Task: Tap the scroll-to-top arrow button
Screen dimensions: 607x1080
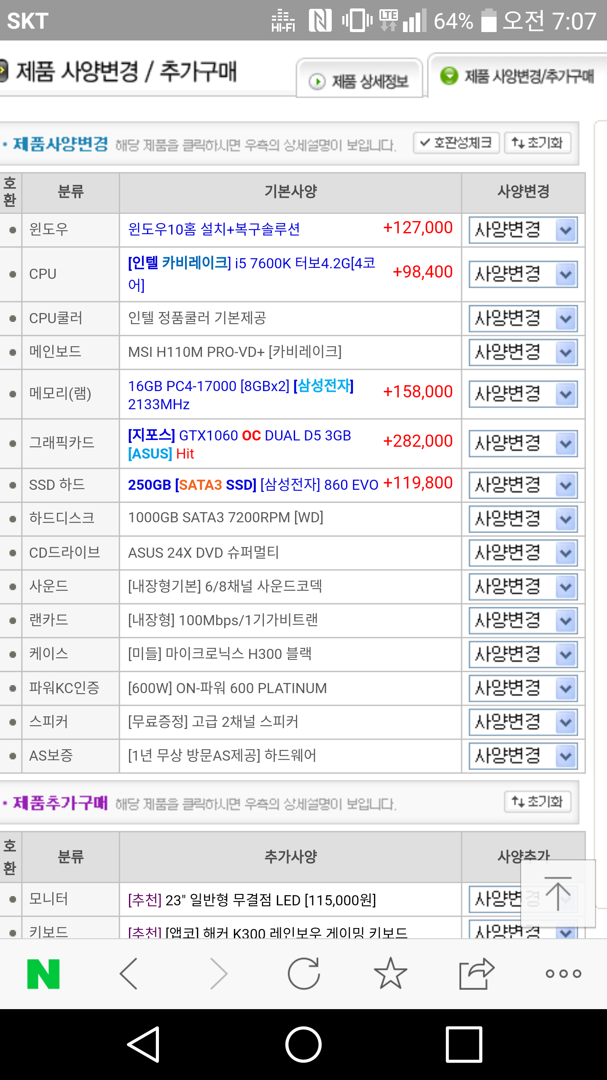Action: click(x=558, y=894)
